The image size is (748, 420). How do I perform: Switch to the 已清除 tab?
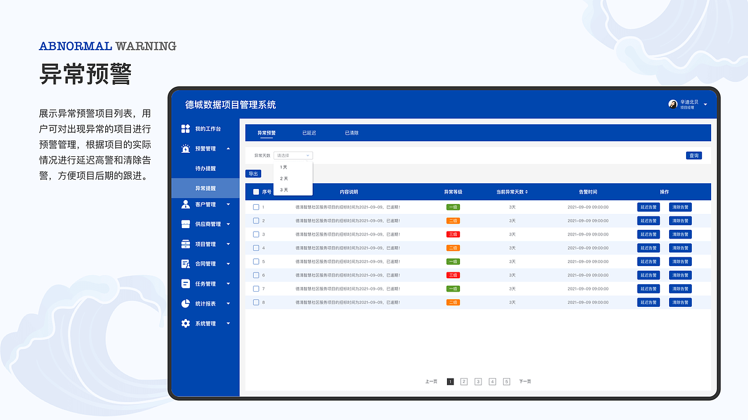[x=352, y=133]
